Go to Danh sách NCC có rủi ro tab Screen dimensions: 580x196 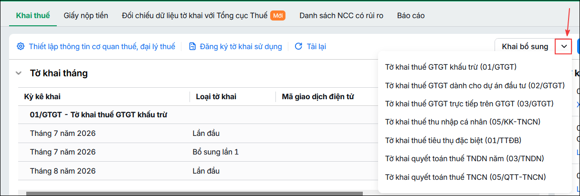click(x=341, y=15)
